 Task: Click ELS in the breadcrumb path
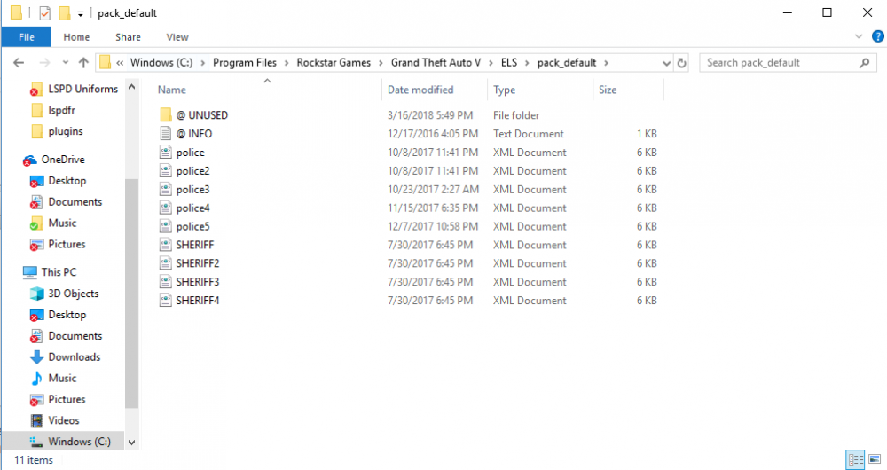pos(509,63)
